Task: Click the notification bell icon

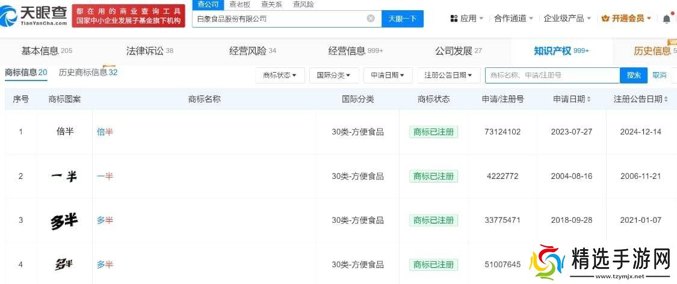Action: [x=666, y=19]
